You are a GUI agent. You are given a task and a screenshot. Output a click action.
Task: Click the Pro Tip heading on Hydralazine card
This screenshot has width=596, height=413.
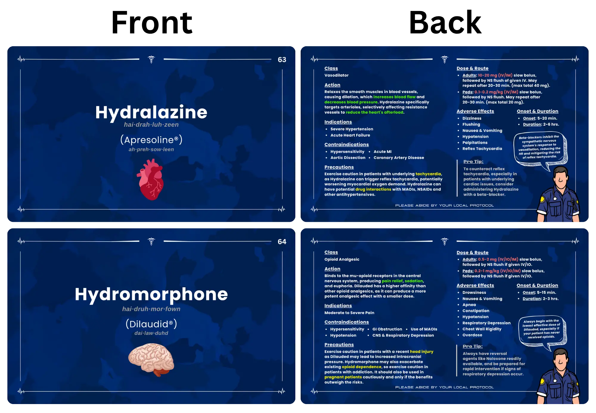(x=473, y=162)
